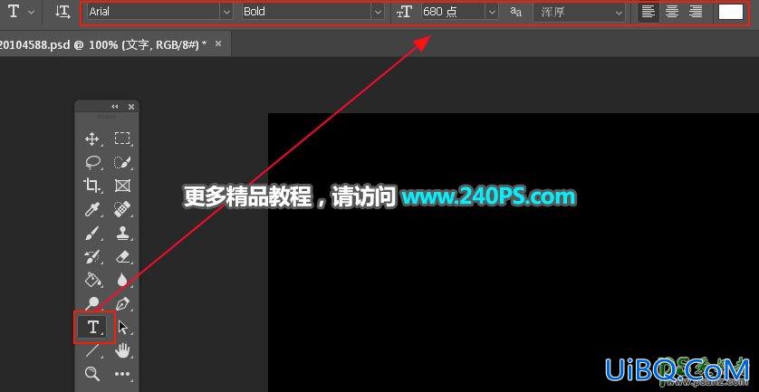Align text right
This screenshot has width=759, height=392.
pos(695,12)
